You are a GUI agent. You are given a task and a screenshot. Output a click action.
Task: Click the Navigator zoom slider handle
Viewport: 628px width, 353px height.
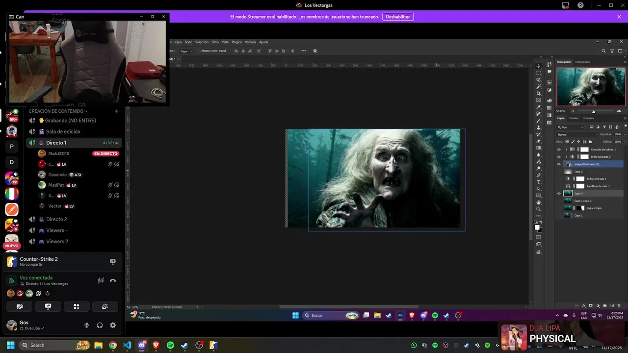pyautogui.click(x=593, y=111)
